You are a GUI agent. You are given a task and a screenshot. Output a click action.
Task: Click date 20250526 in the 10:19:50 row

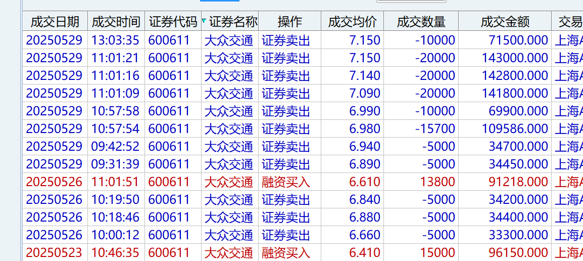click(x=54, y=199)
